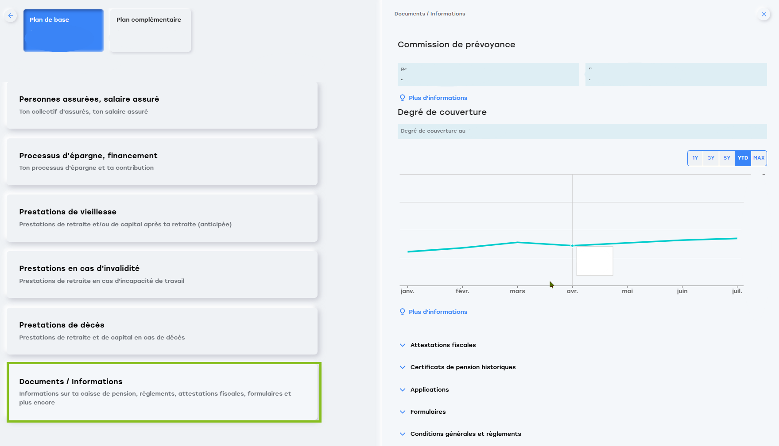Open Plus d'informations link above Degré de couverture
The image size is (779, 446).
click(438, 98)
